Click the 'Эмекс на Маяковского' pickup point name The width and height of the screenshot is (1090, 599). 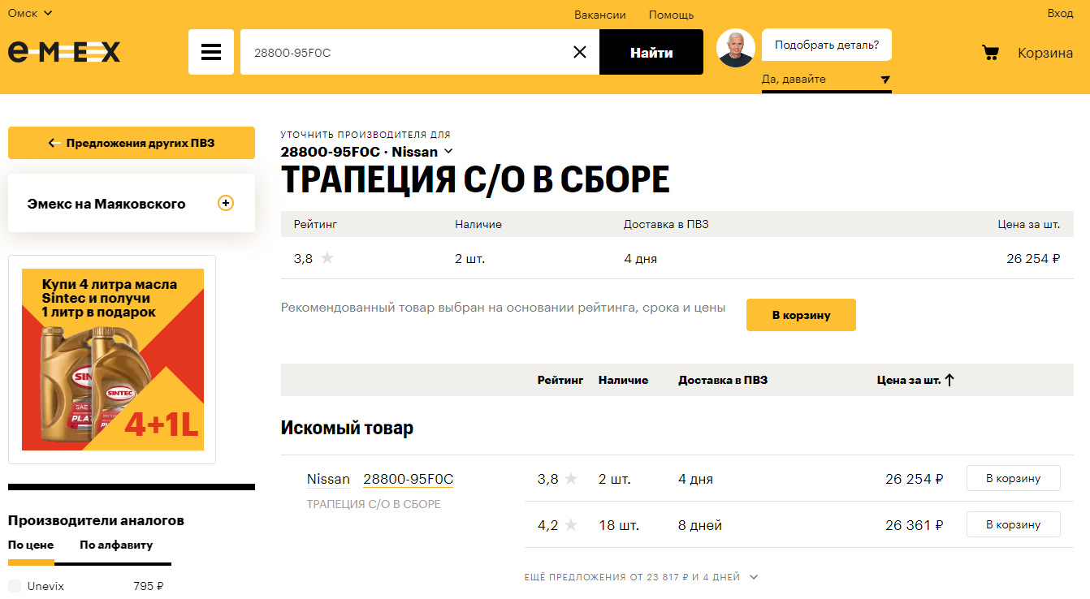coord(106,204)
